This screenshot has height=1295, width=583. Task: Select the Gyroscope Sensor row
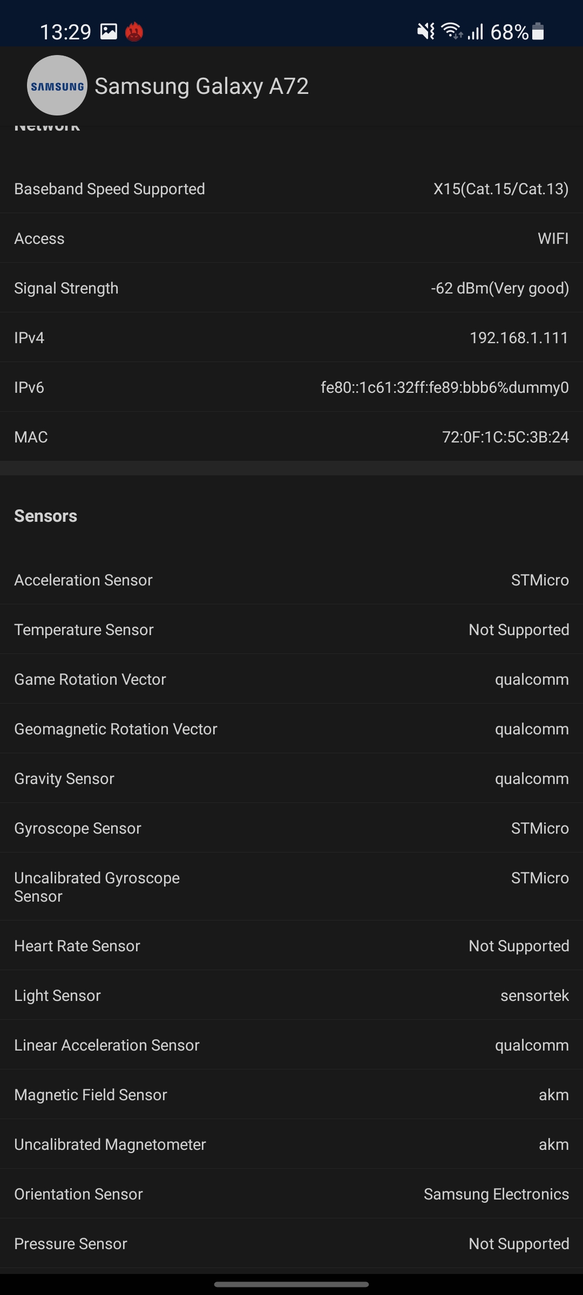(x=291, y=828)
